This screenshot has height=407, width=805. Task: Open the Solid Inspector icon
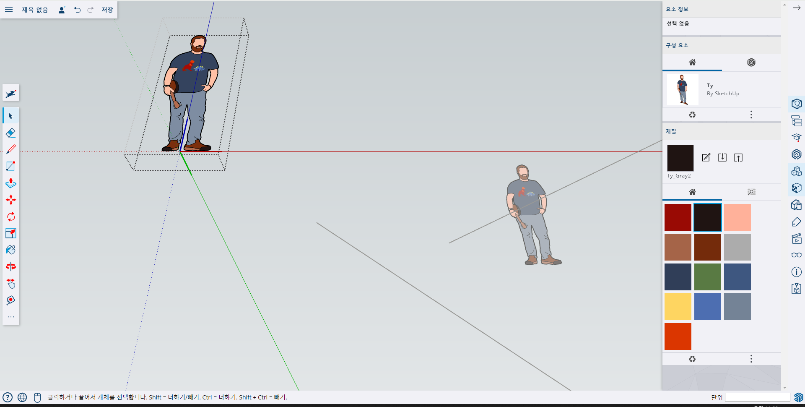point(797,288)
